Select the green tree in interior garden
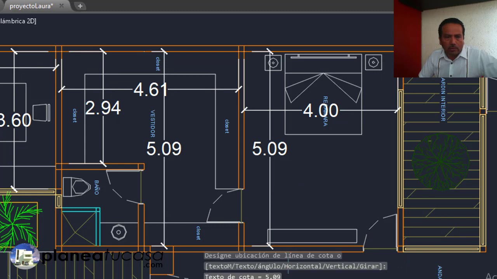The height and width of the screenshot is (279, 497). coord(440,162)
